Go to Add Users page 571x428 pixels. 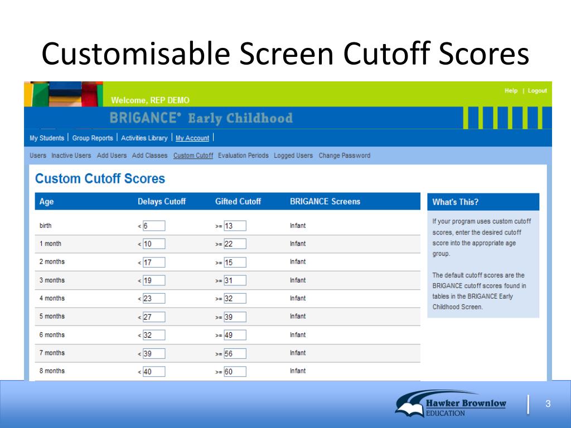[112, 155]
